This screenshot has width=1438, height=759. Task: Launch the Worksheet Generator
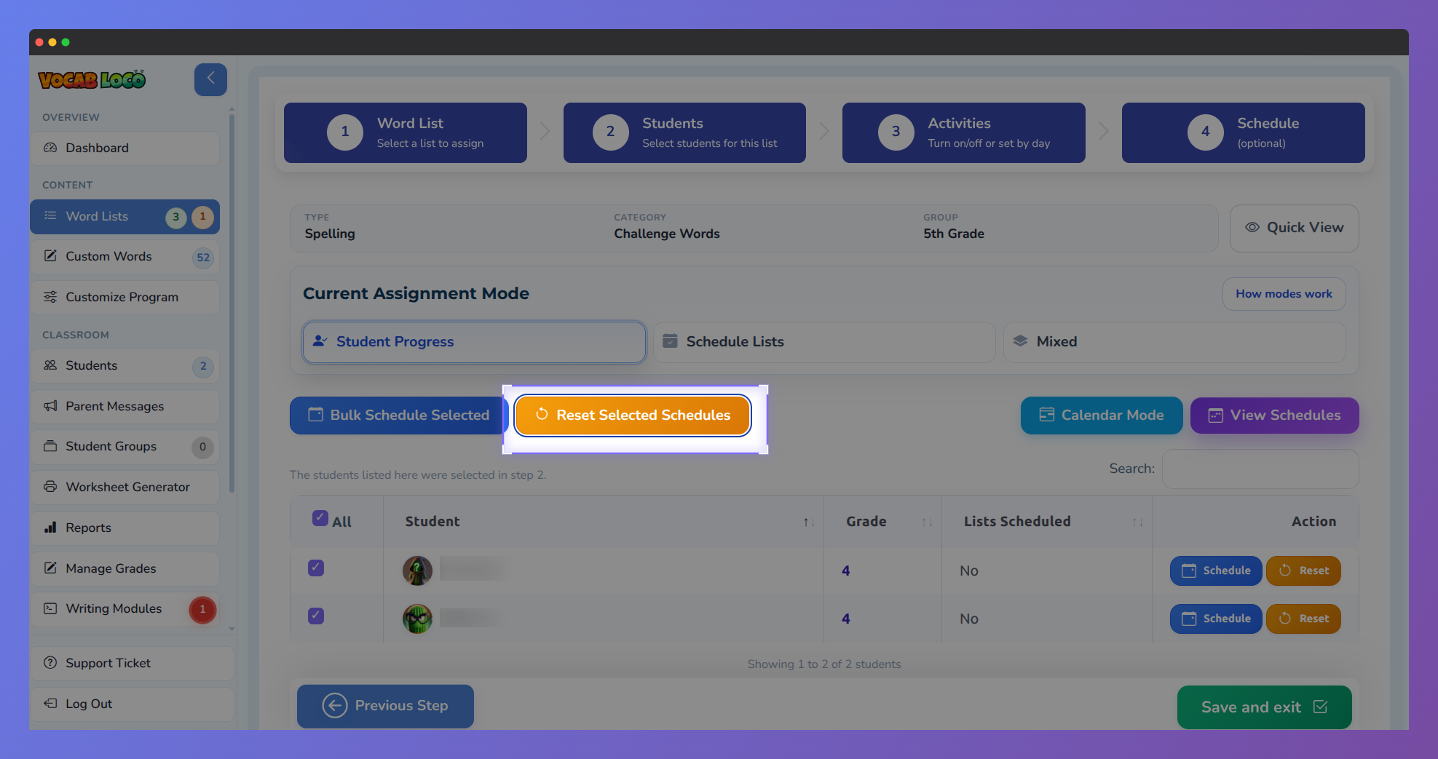pos(125,487)
